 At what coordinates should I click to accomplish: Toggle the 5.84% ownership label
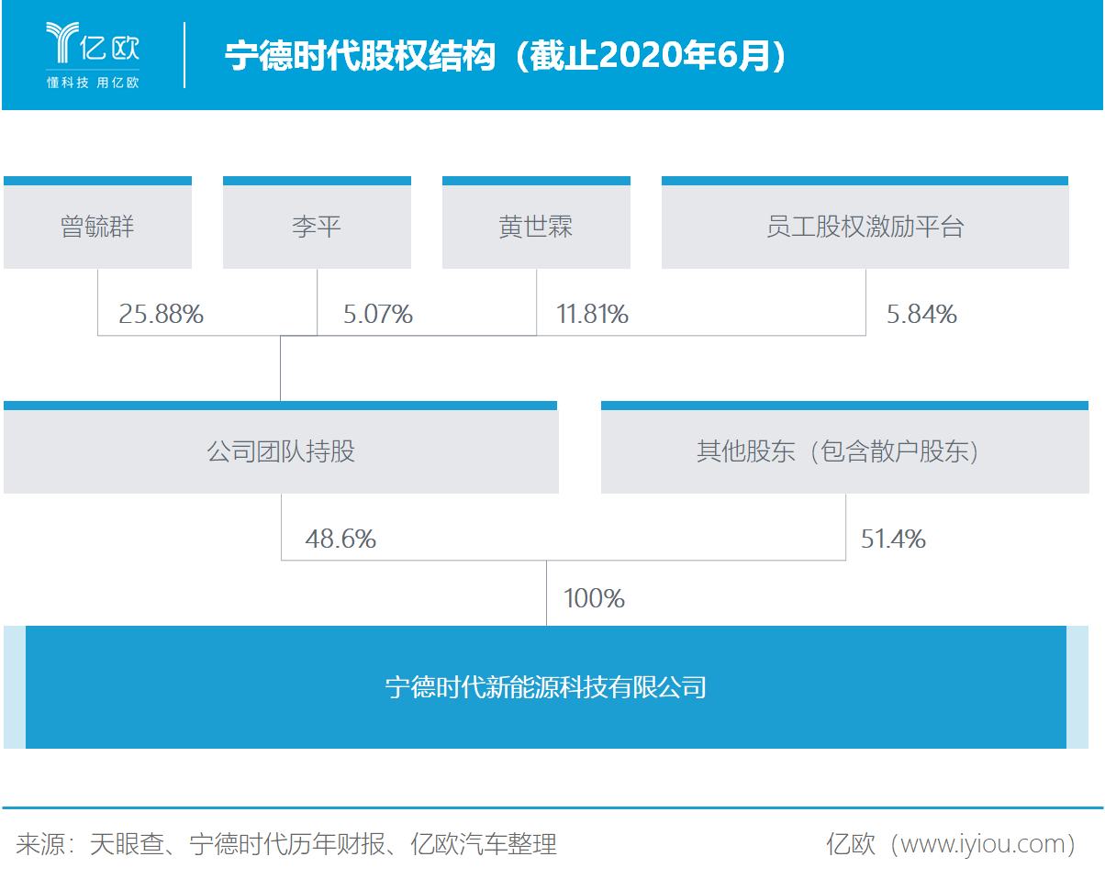click(x=921, y=313)
